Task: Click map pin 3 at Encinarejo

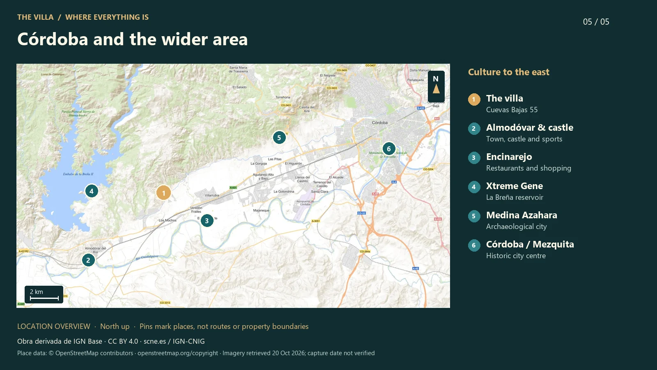Action: click(x=207, y=220)
